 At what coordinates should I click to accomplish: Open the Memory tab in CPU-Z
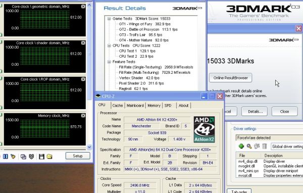[154, 106]
